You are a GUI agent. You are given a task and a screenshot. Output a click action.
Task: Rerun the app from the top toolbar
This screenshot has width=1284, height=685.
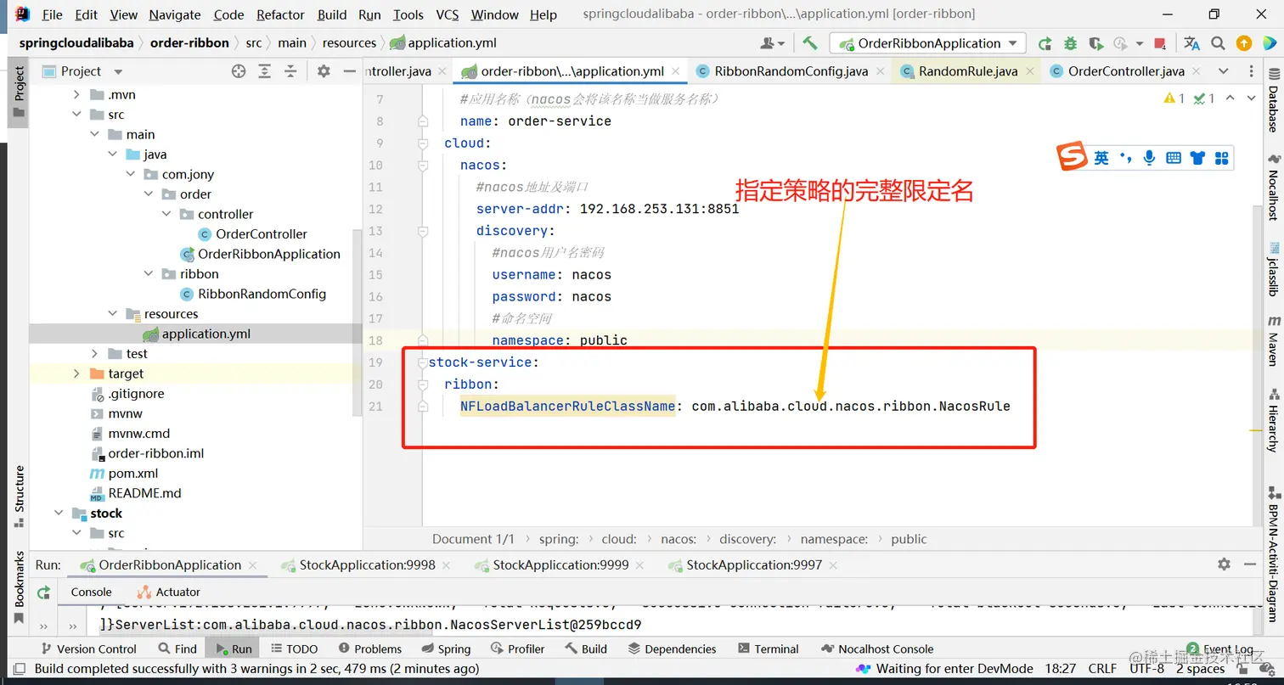pos(1045,43)
